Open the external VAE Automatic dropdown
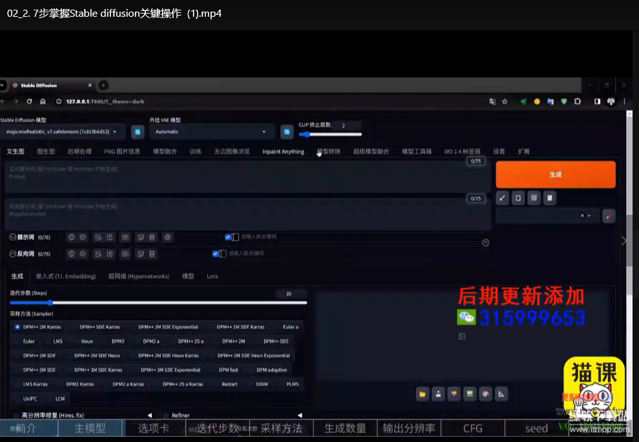 pos(210,132)
